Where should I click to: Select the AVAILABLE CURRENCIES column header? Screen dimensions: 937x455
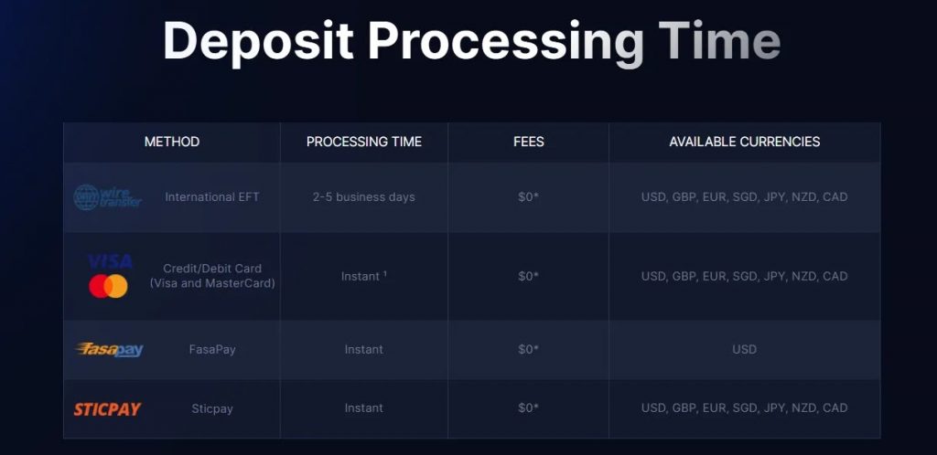(x=745, y=142)
